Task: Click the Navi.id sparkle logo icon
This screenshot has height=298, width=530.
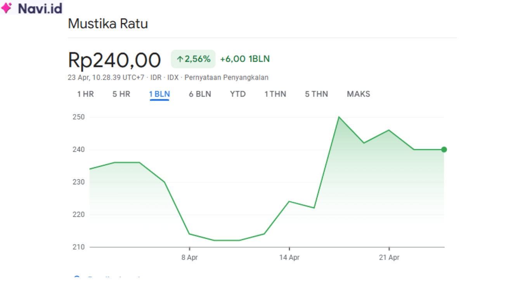Action: [7, 8]
